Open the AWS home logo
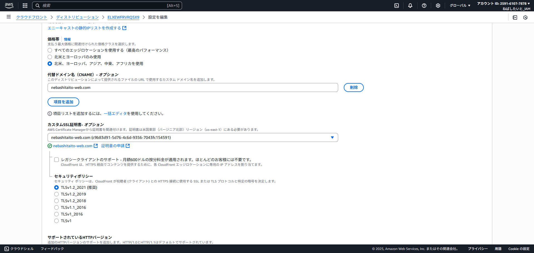Viewport: 534px width, 253px height. (x=9, y=5)
